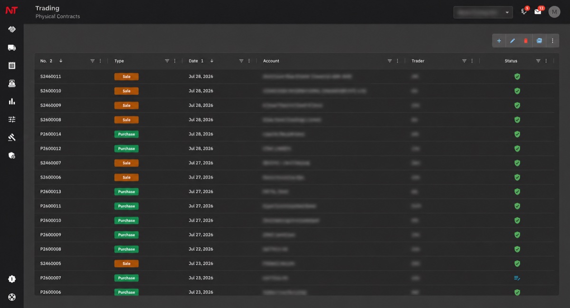Open the alert badge icon near sidebar bottom
570x308 pixels.
click(12, 279)
